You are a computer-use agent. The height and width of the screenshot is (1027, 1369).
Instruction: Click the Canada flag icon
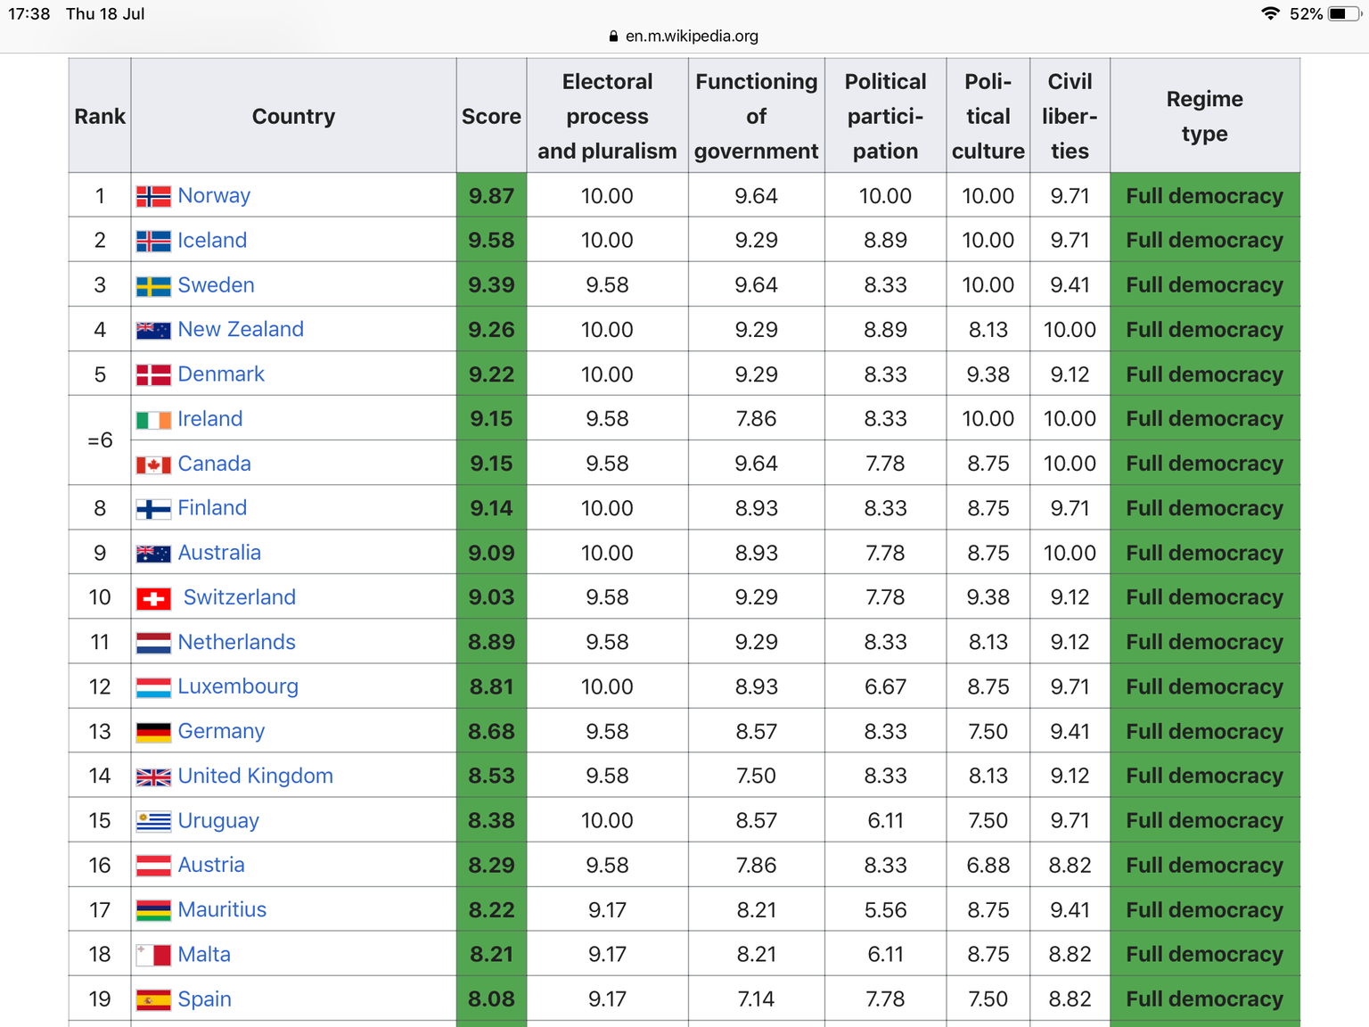coord(153,464)
